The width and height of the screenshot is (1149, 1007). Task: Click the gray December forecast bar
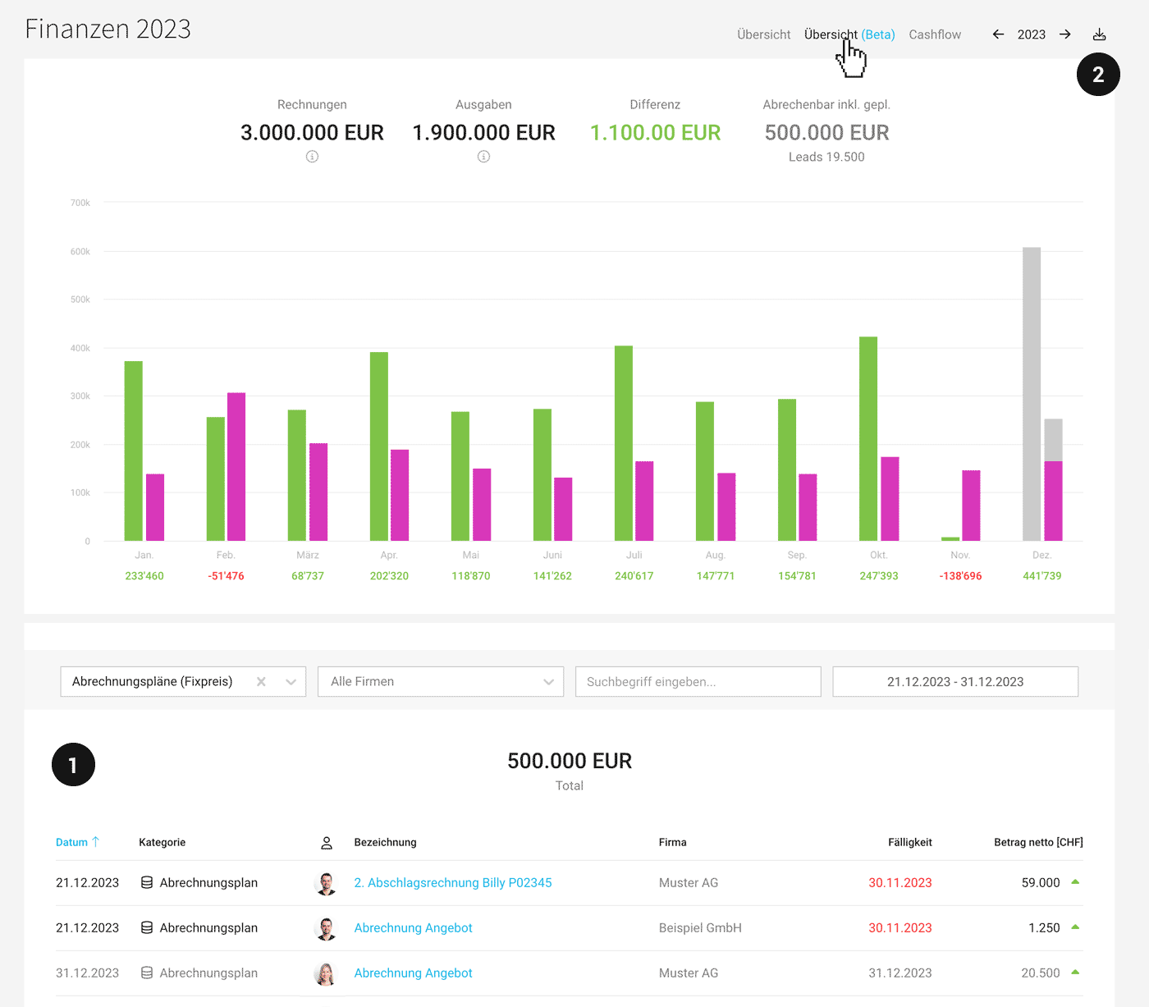[1032, 394]
